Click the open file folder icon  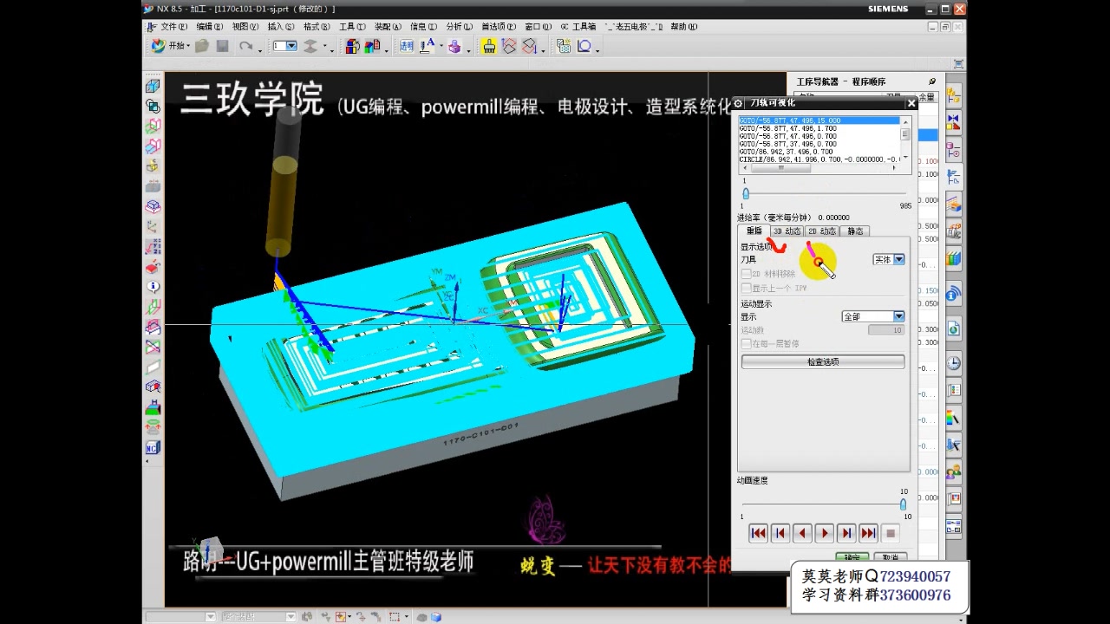pyautogui.click(x=202, y=46)
